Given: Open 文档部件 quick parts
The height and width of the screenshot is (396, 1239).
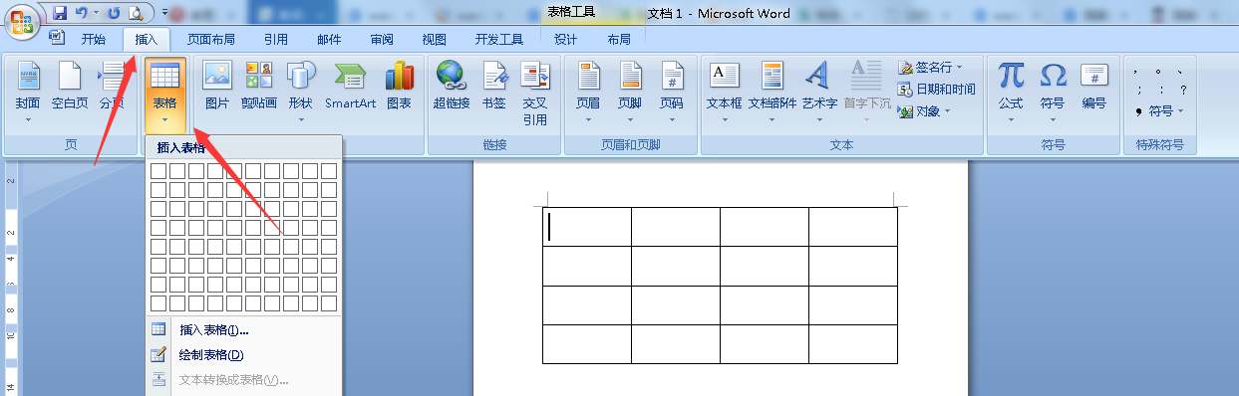Looking at the screenshot, I should point(773,92).
